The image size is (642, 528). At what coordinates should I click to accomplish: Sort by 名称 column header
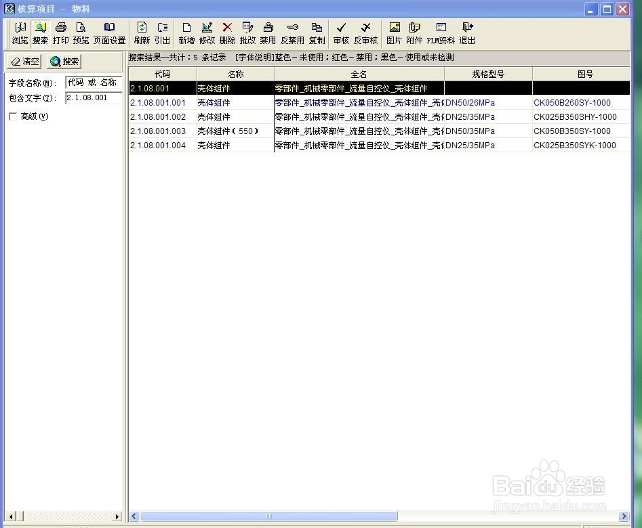(x=235, y=74)
